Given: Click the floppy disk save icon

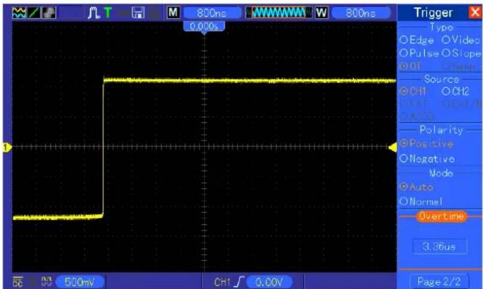Looking at the screenshot, I should 138,13.
